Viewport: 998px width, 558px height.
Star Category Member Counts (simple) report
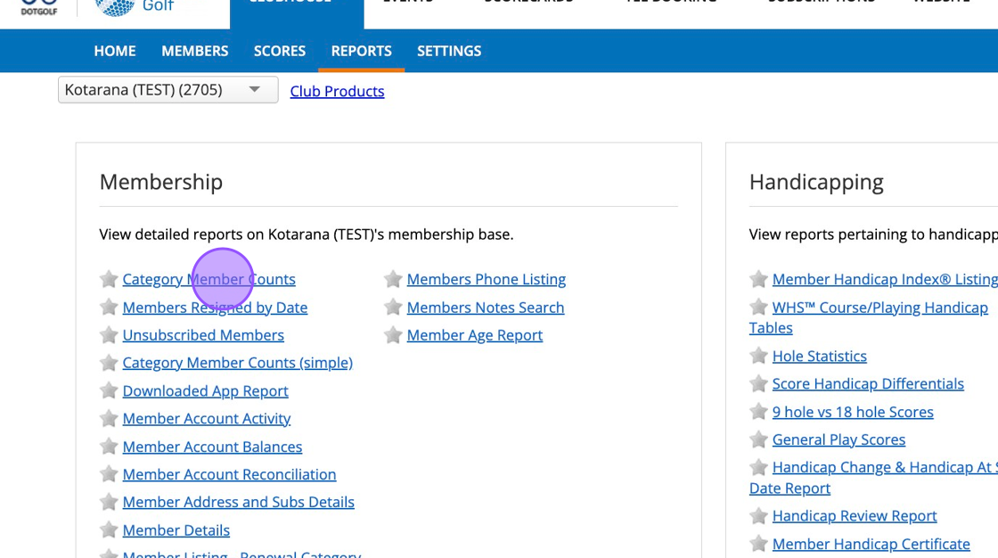109,363
